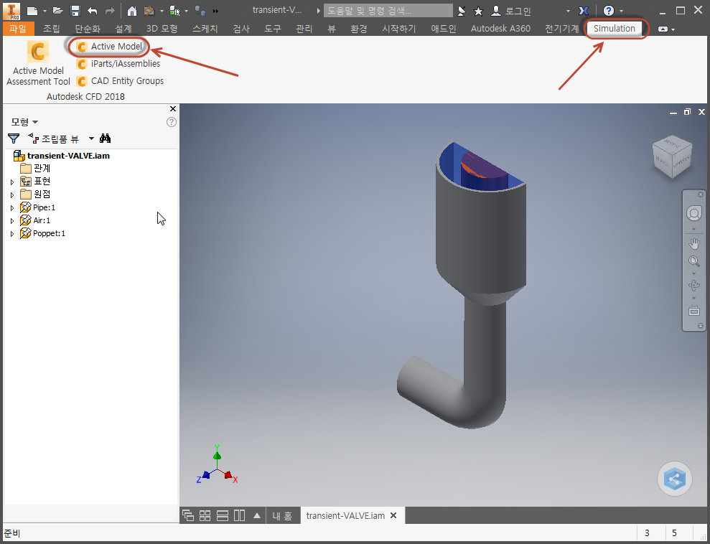Expand the Pipe:1 component node
The height and width of the screenshot is (544, 710).
12,208
